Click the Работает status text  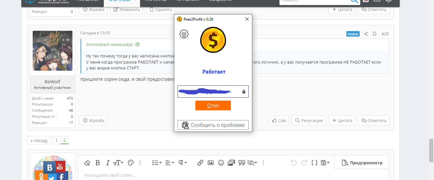click(x=214, y=72)
